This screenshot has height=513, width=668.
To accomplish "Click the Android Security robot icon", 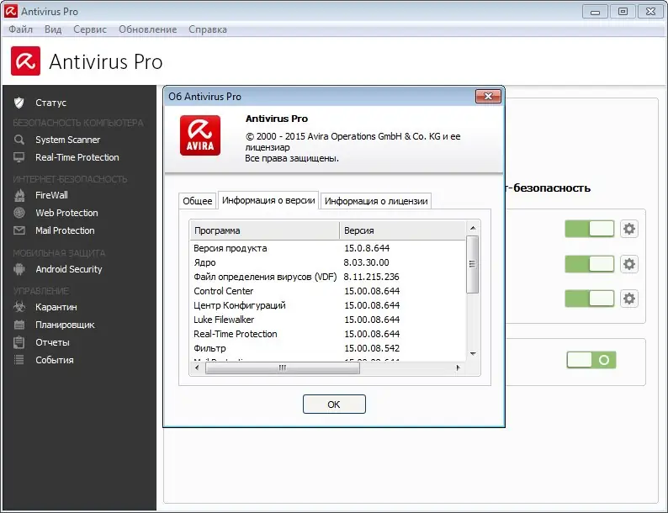I will click(x=19, y=269).
